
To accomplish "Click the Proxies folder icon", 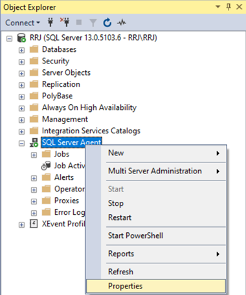I will coord(46,201).
